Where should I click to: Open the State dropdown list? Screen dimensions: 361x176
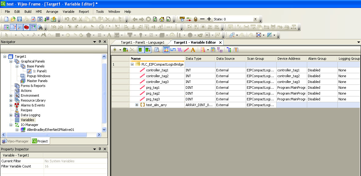click(x=255, y=19)
